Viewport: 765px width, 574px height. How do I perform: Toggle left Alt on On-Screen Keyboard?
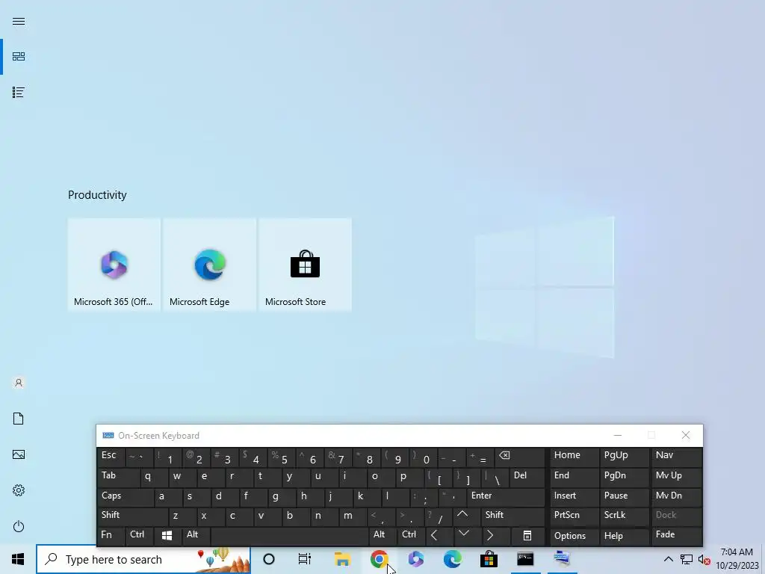(x=196, y=536)
